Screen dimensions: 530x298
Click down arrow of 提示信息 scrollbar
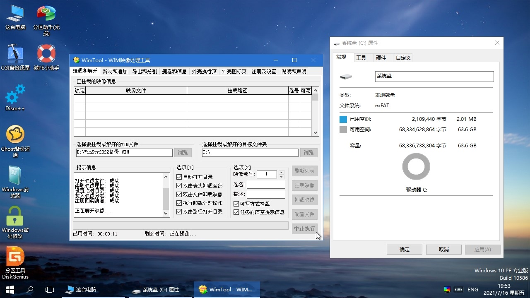click(166, 214)
